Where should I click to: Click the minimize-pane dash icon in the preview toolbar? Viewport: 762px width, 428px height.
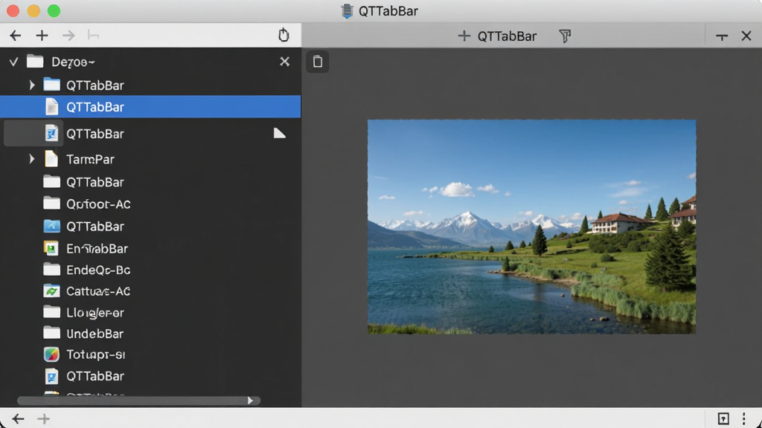point(722,36)
